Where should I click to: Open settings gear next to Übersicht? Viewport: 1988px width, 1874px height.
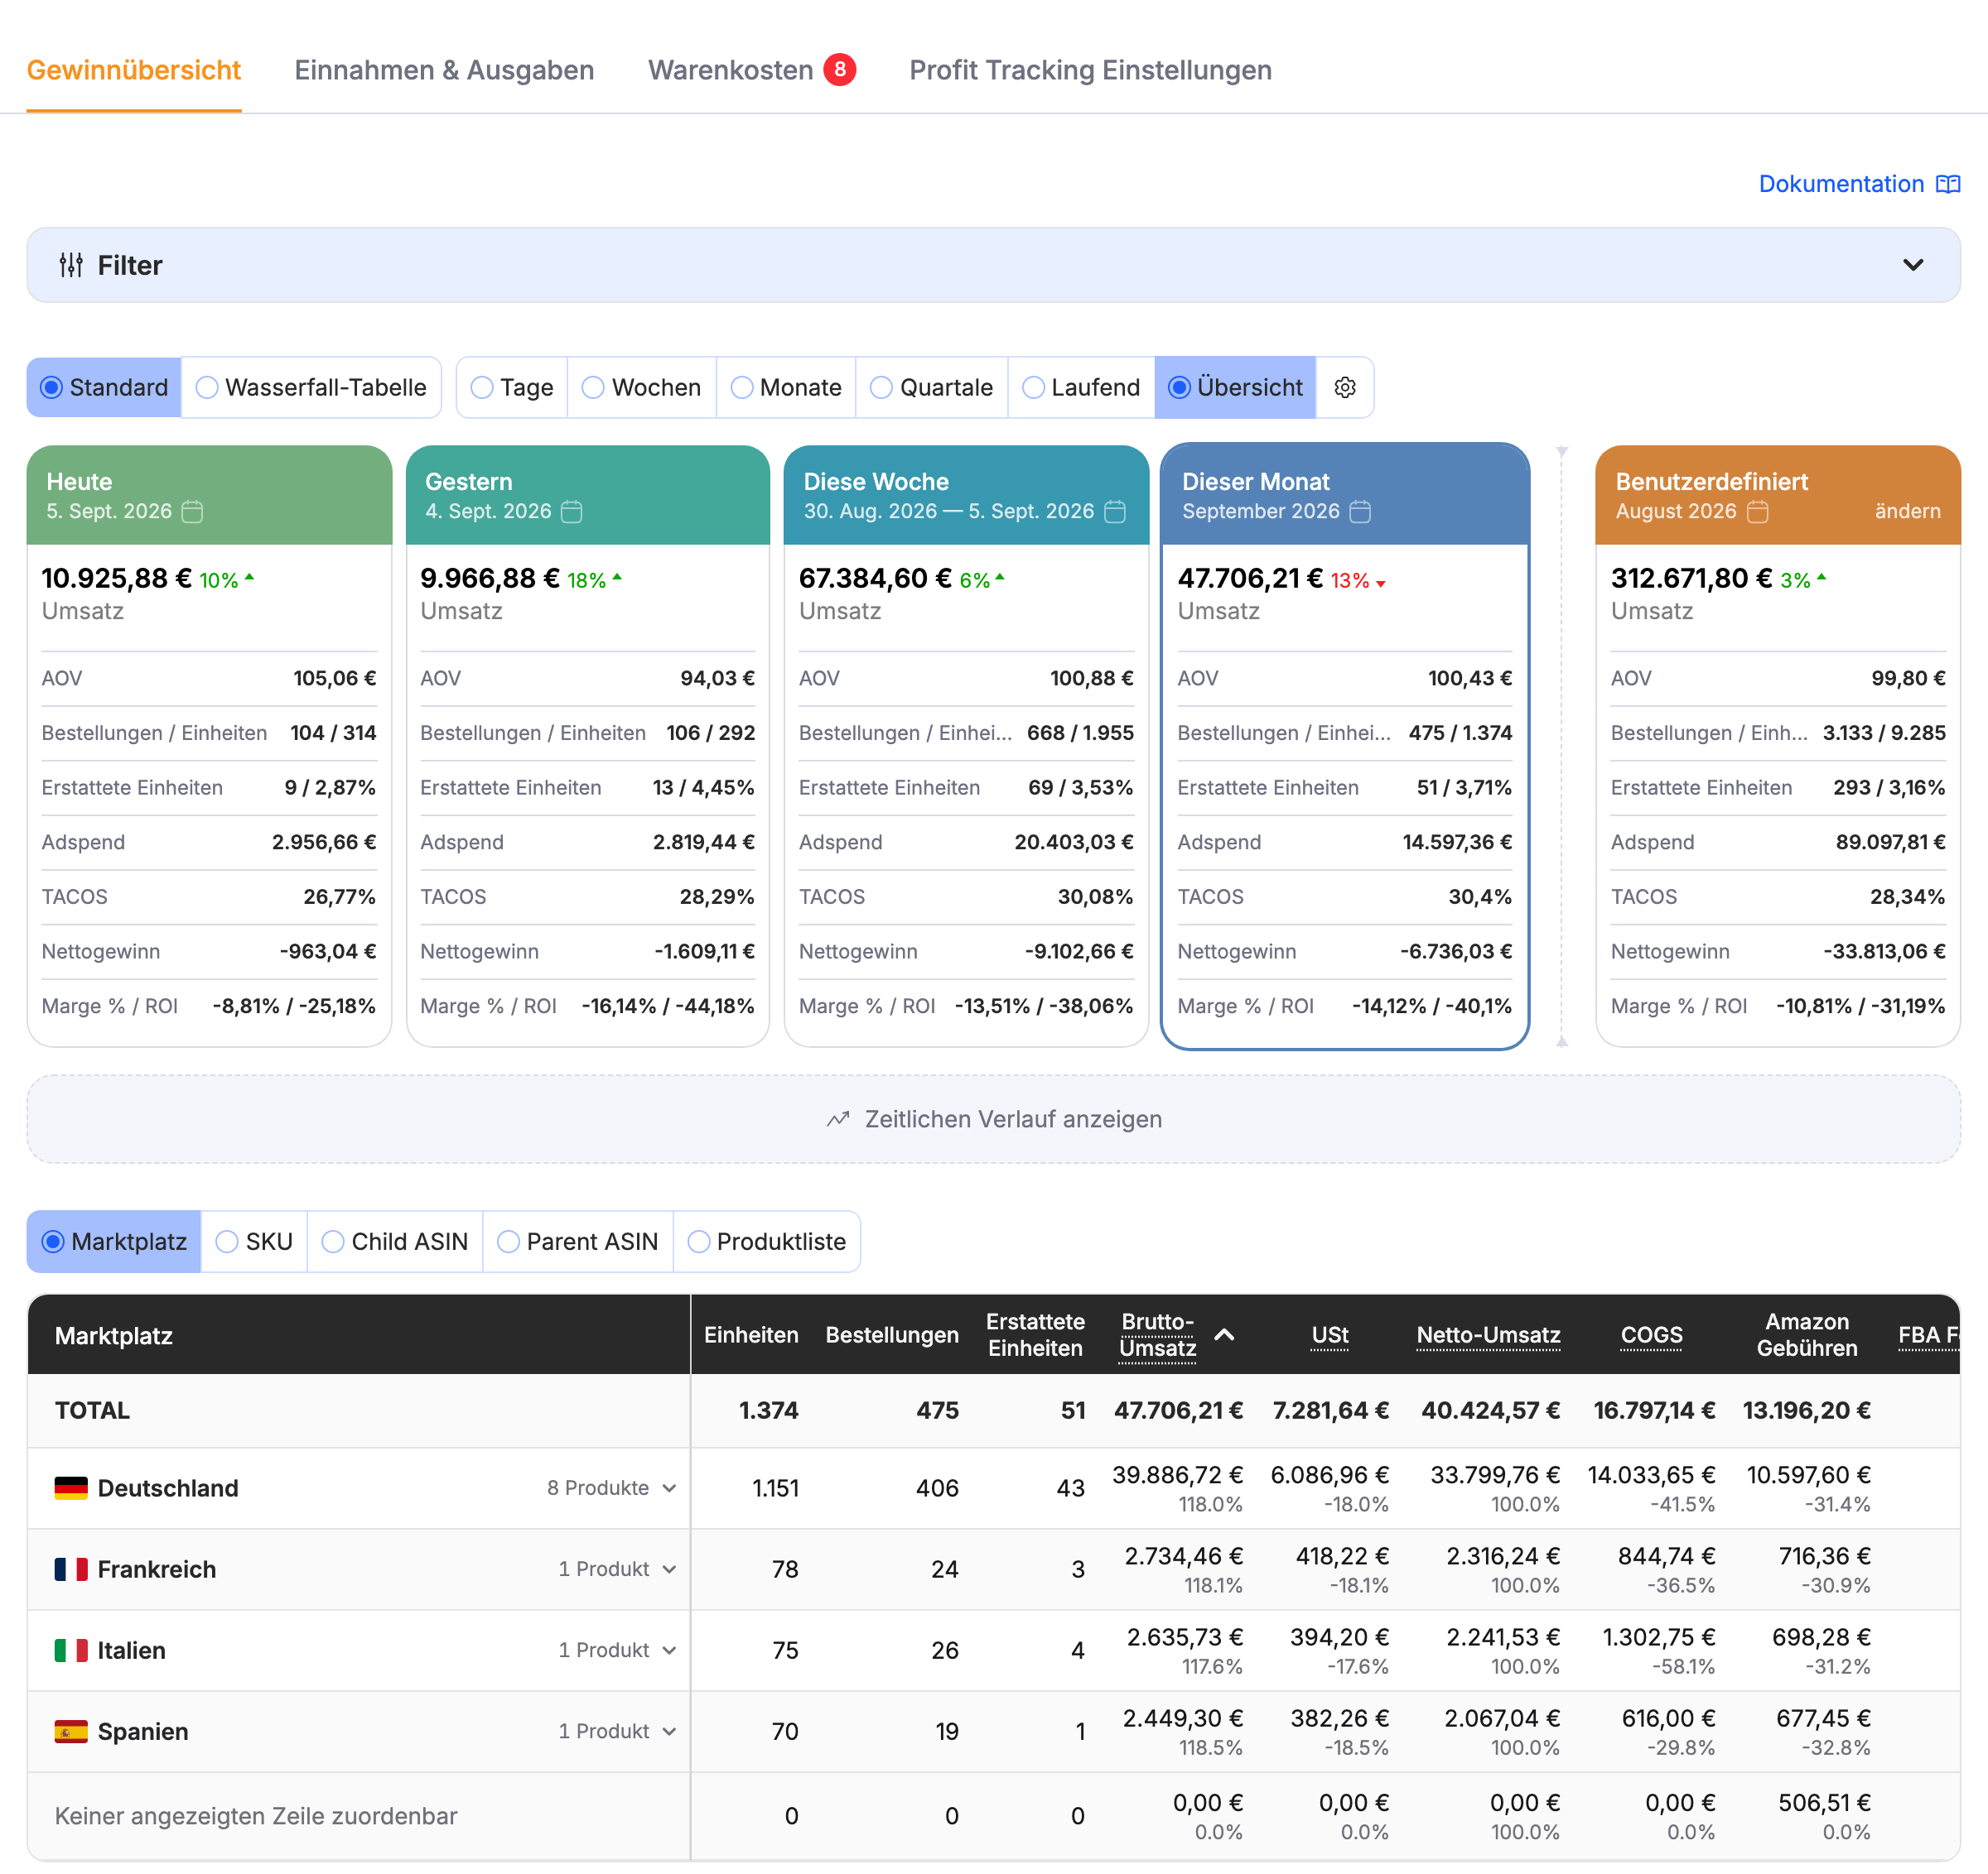point(1345,387)
